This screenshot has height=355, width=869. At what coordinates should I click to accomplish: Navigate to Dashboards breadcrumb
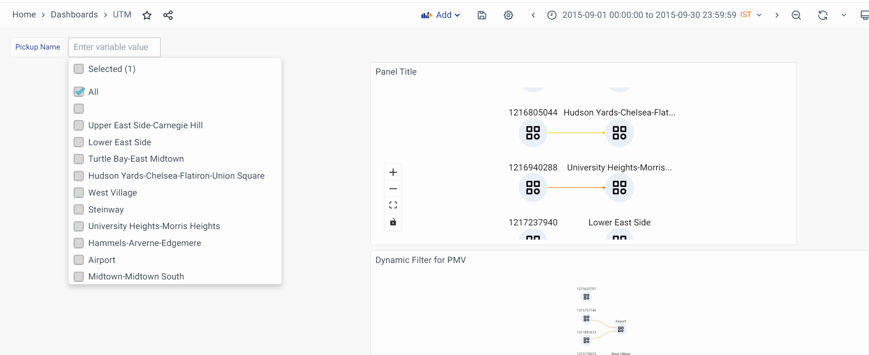coord(74,15)
